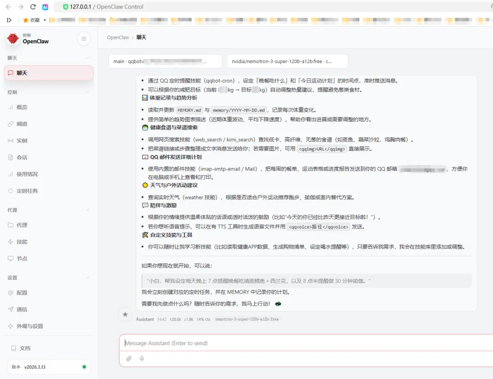
Task: Open the AI extension icon in browser bar
Action: tap(45, 6)
